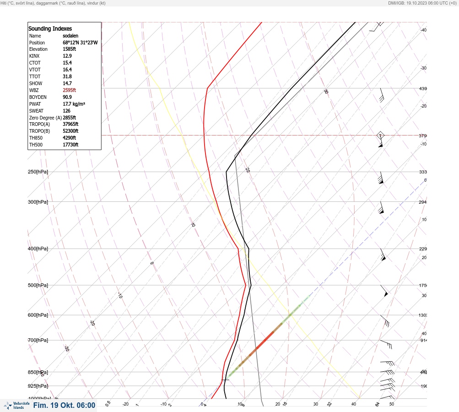The width and height of the screenshot is (459, 412).
Task: Click the wind barb at the 400 hPa level
Action: point(383,255)
